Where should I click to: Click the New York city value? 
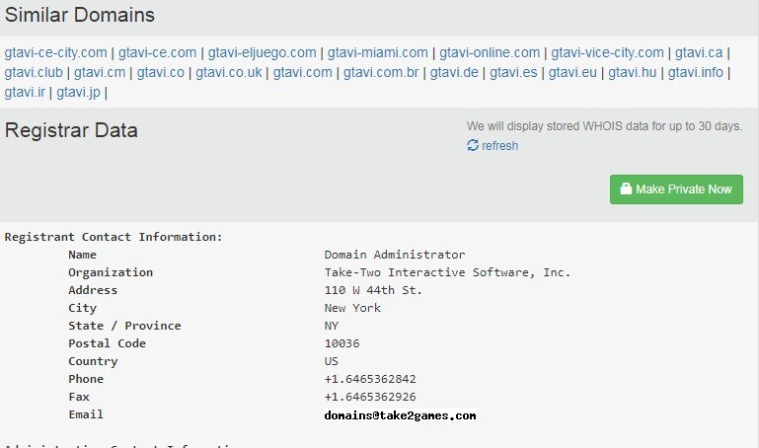(x=352, y=308)
